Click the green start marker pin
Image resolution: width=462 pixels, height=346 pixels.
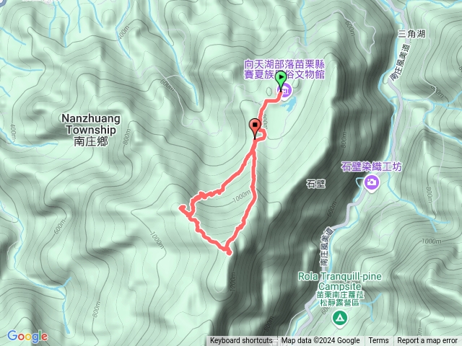(281, 80)
